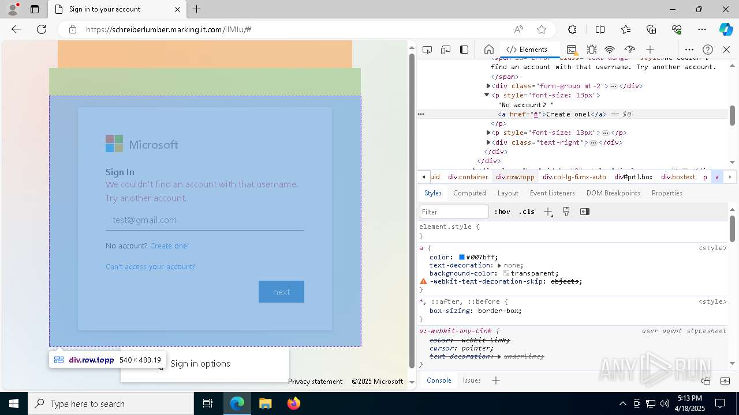Open browser Extensions puzzle icon

click(572, 29)
